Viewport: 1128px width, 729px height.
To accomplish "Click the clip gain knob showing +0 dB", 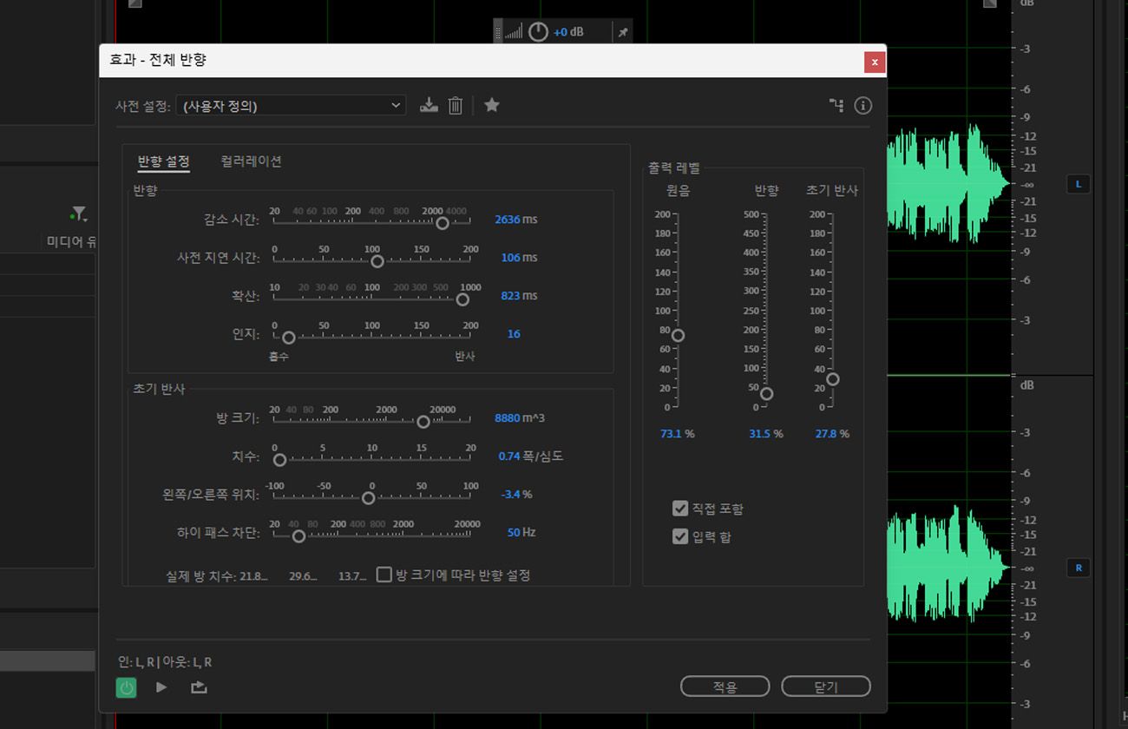I will pyautogui.click(x=537, y=31).
